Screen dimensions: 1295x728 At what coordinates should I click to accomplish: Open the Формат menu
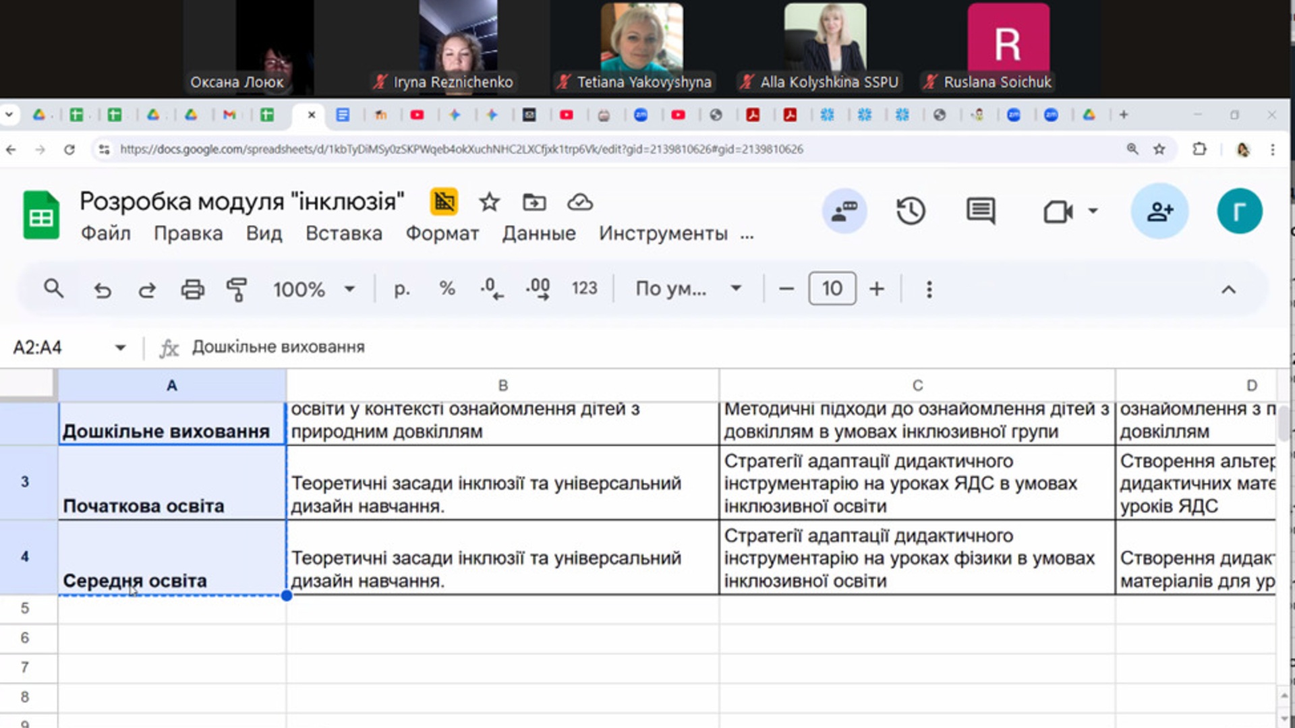[442, 233]
